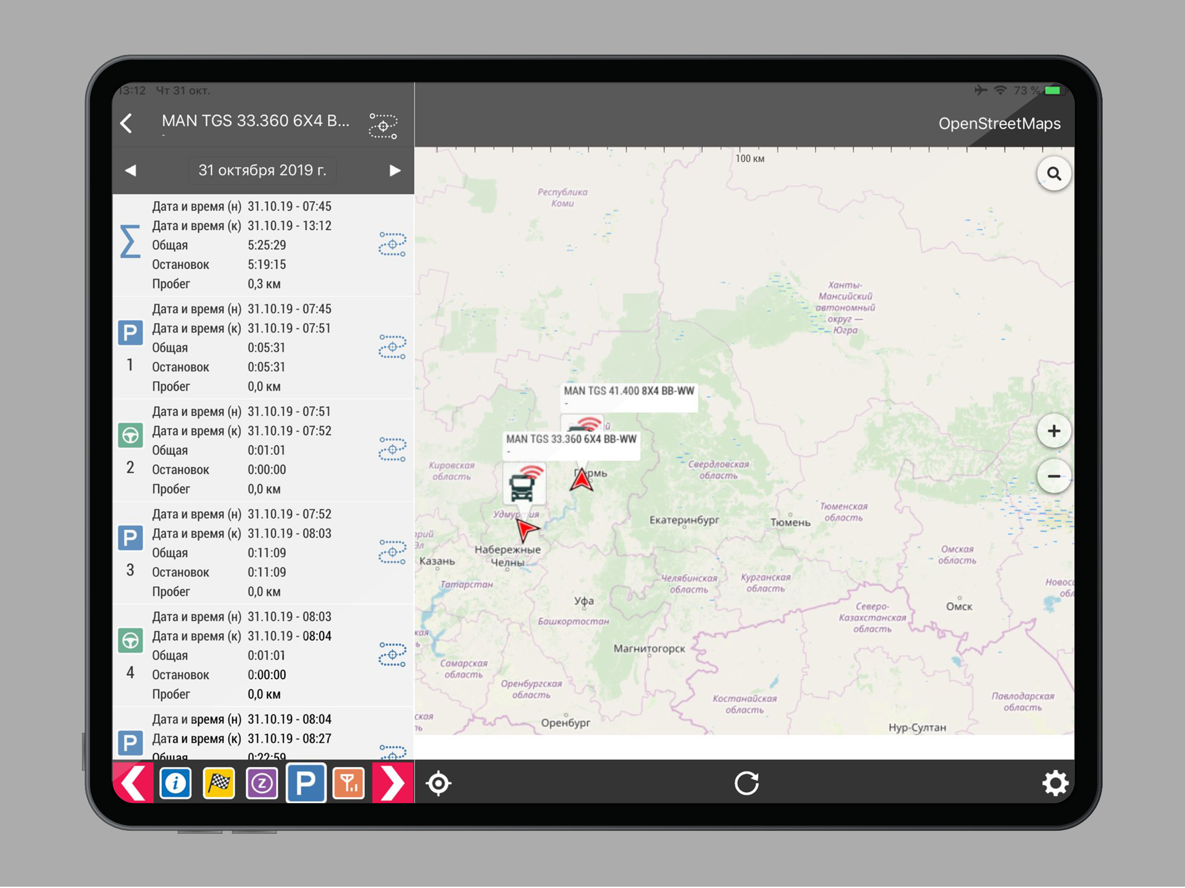Select entry 2 end time 31.10.19 - 07:52
This screenshot has height=888, width=1185.
(289, 431)
